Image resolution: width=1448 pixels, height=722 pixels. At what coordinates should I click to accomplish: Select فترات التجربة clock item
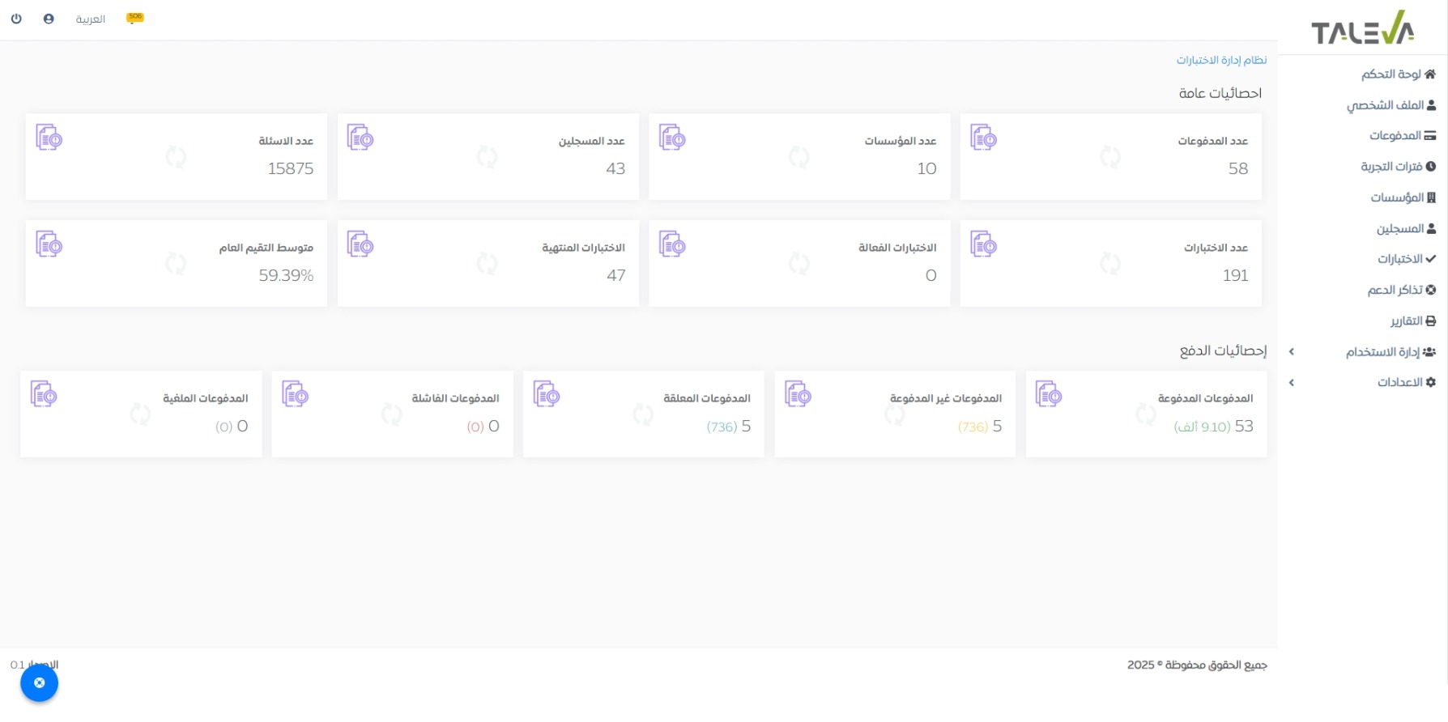click(x=1399, y=167)
